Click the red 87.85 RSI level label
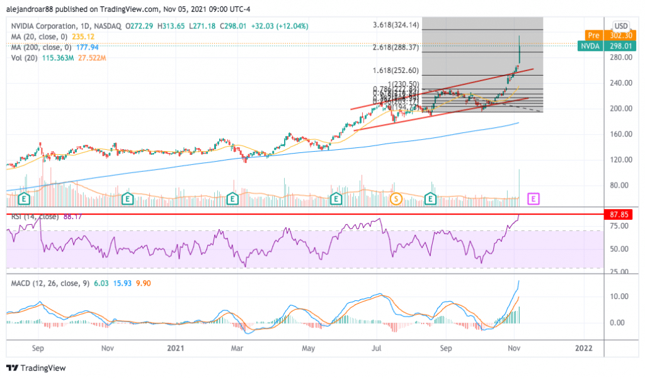This screenshot has width=645, height=379. pos(619,214)
